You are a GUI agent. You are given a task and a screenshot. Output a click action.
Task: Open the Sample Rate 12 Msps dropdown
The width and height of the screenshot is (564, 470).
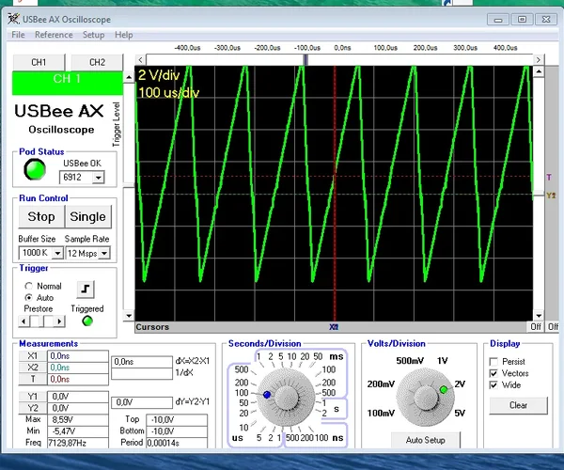click(104, 253)
